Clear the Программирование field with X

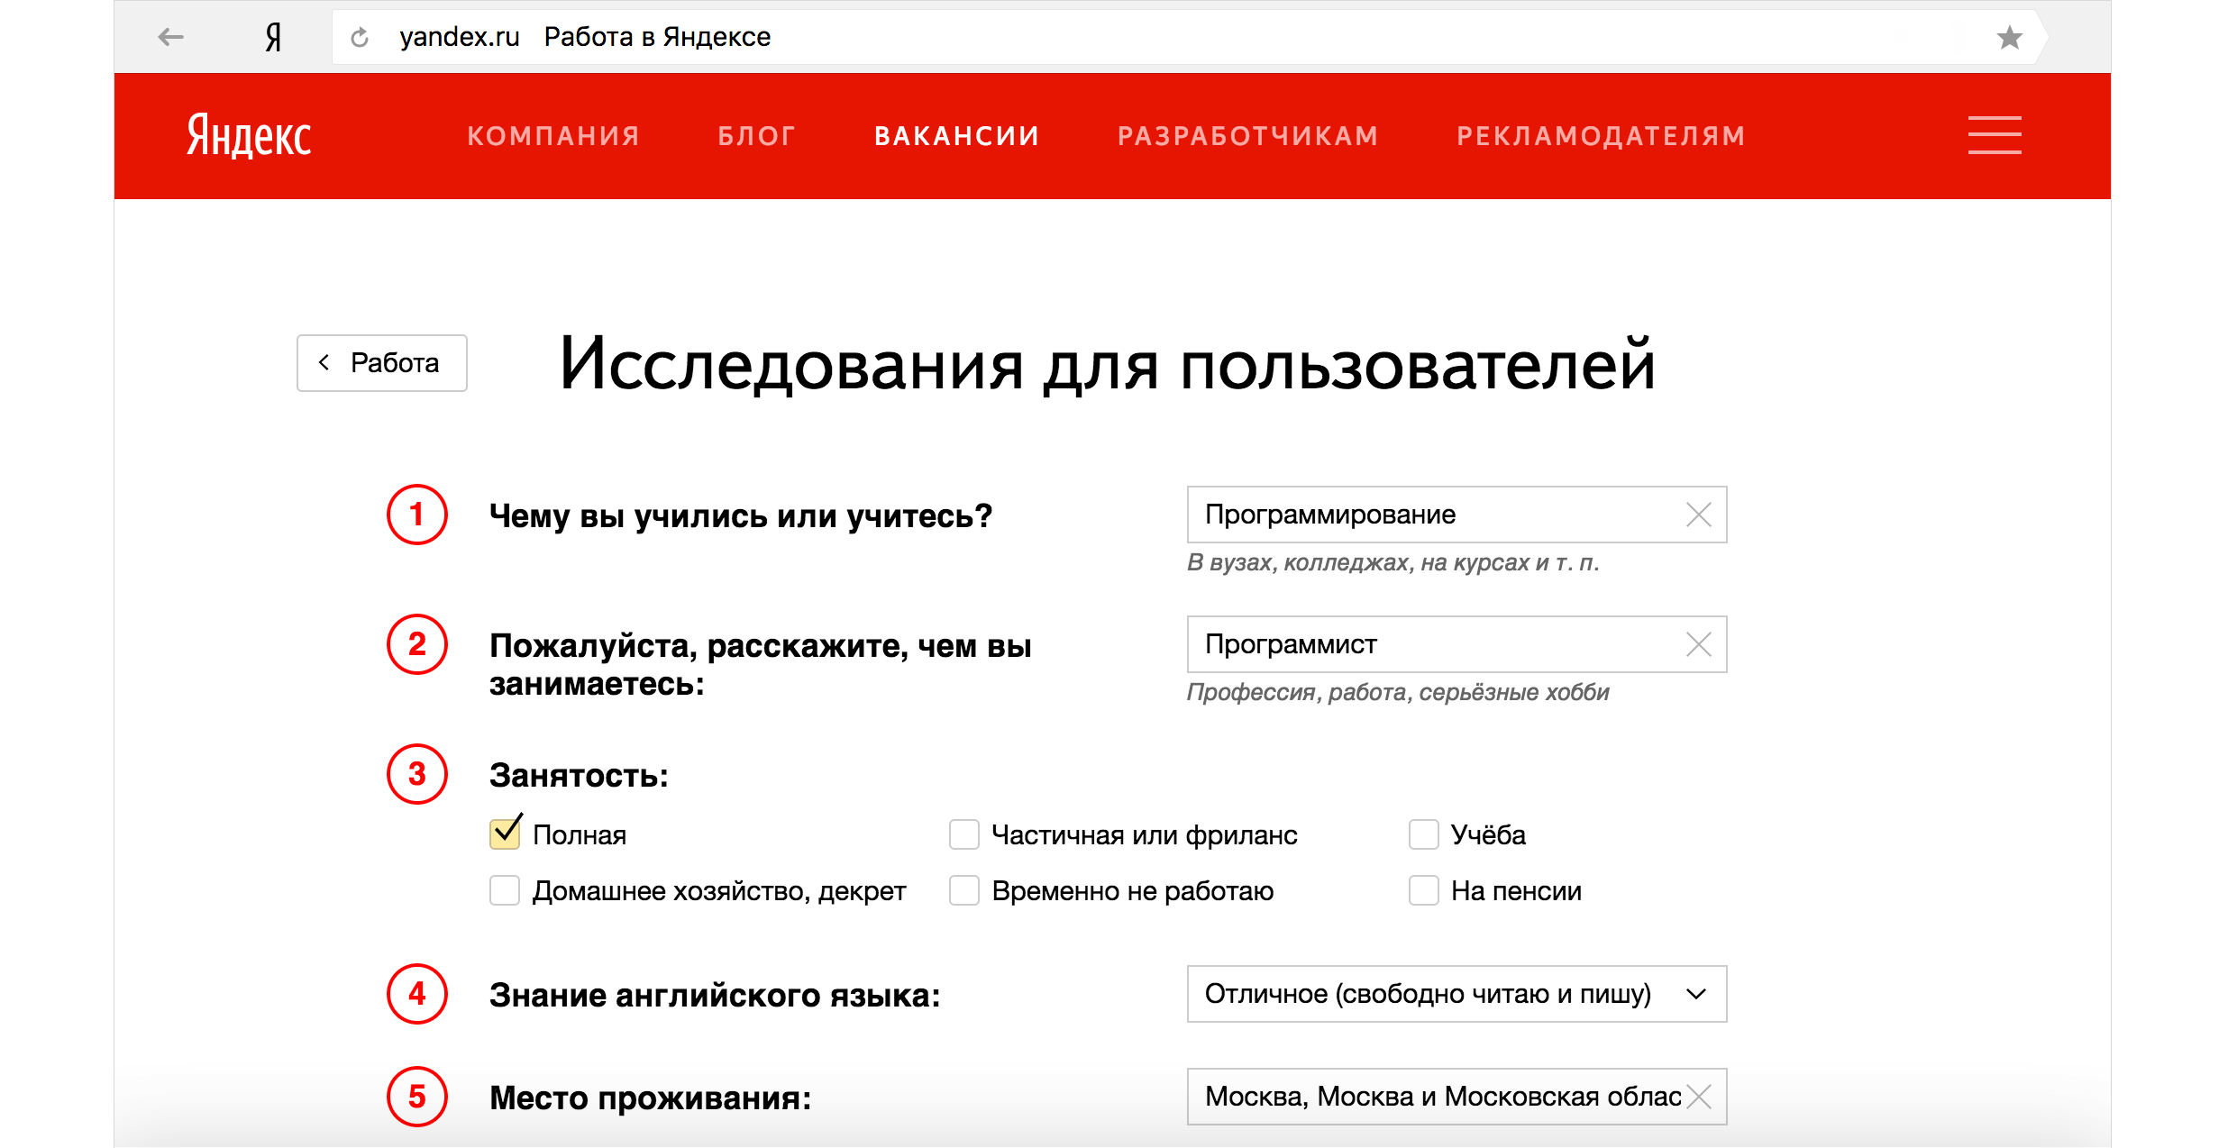coord(1698,515)
